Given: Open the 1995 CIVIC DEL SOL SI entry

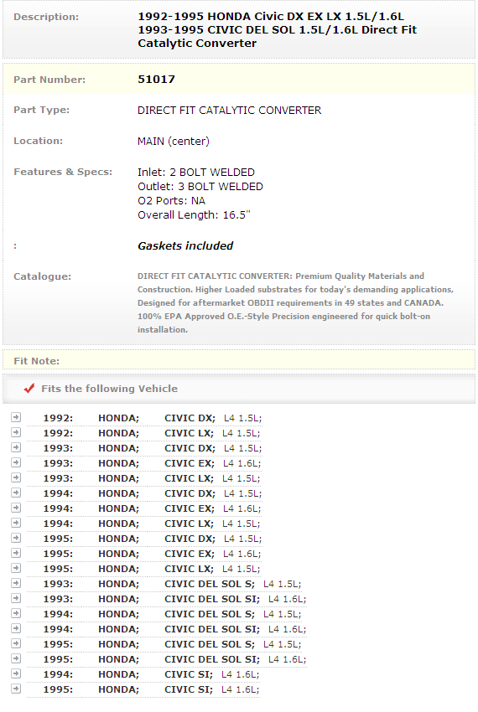Looking at the screenshot, I should click(166, 659).
